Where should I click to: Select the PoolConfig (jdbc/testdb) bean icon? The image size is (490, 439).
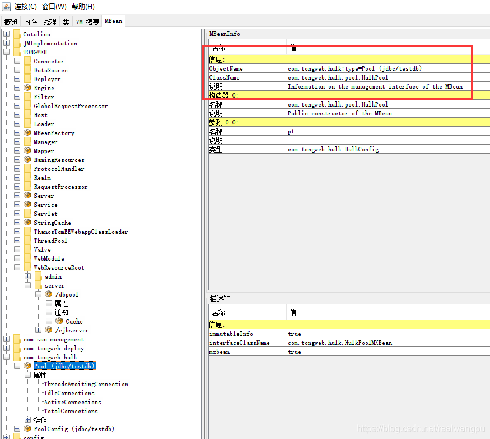(27, 429)
